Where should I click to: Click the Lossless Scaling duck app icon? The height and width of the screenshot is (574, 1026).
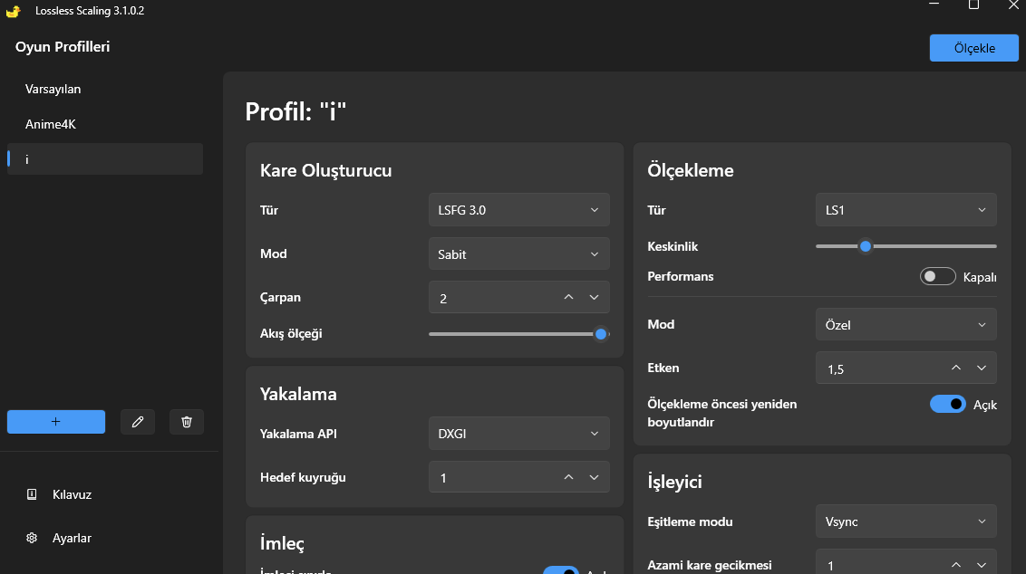tap(13, 11)
